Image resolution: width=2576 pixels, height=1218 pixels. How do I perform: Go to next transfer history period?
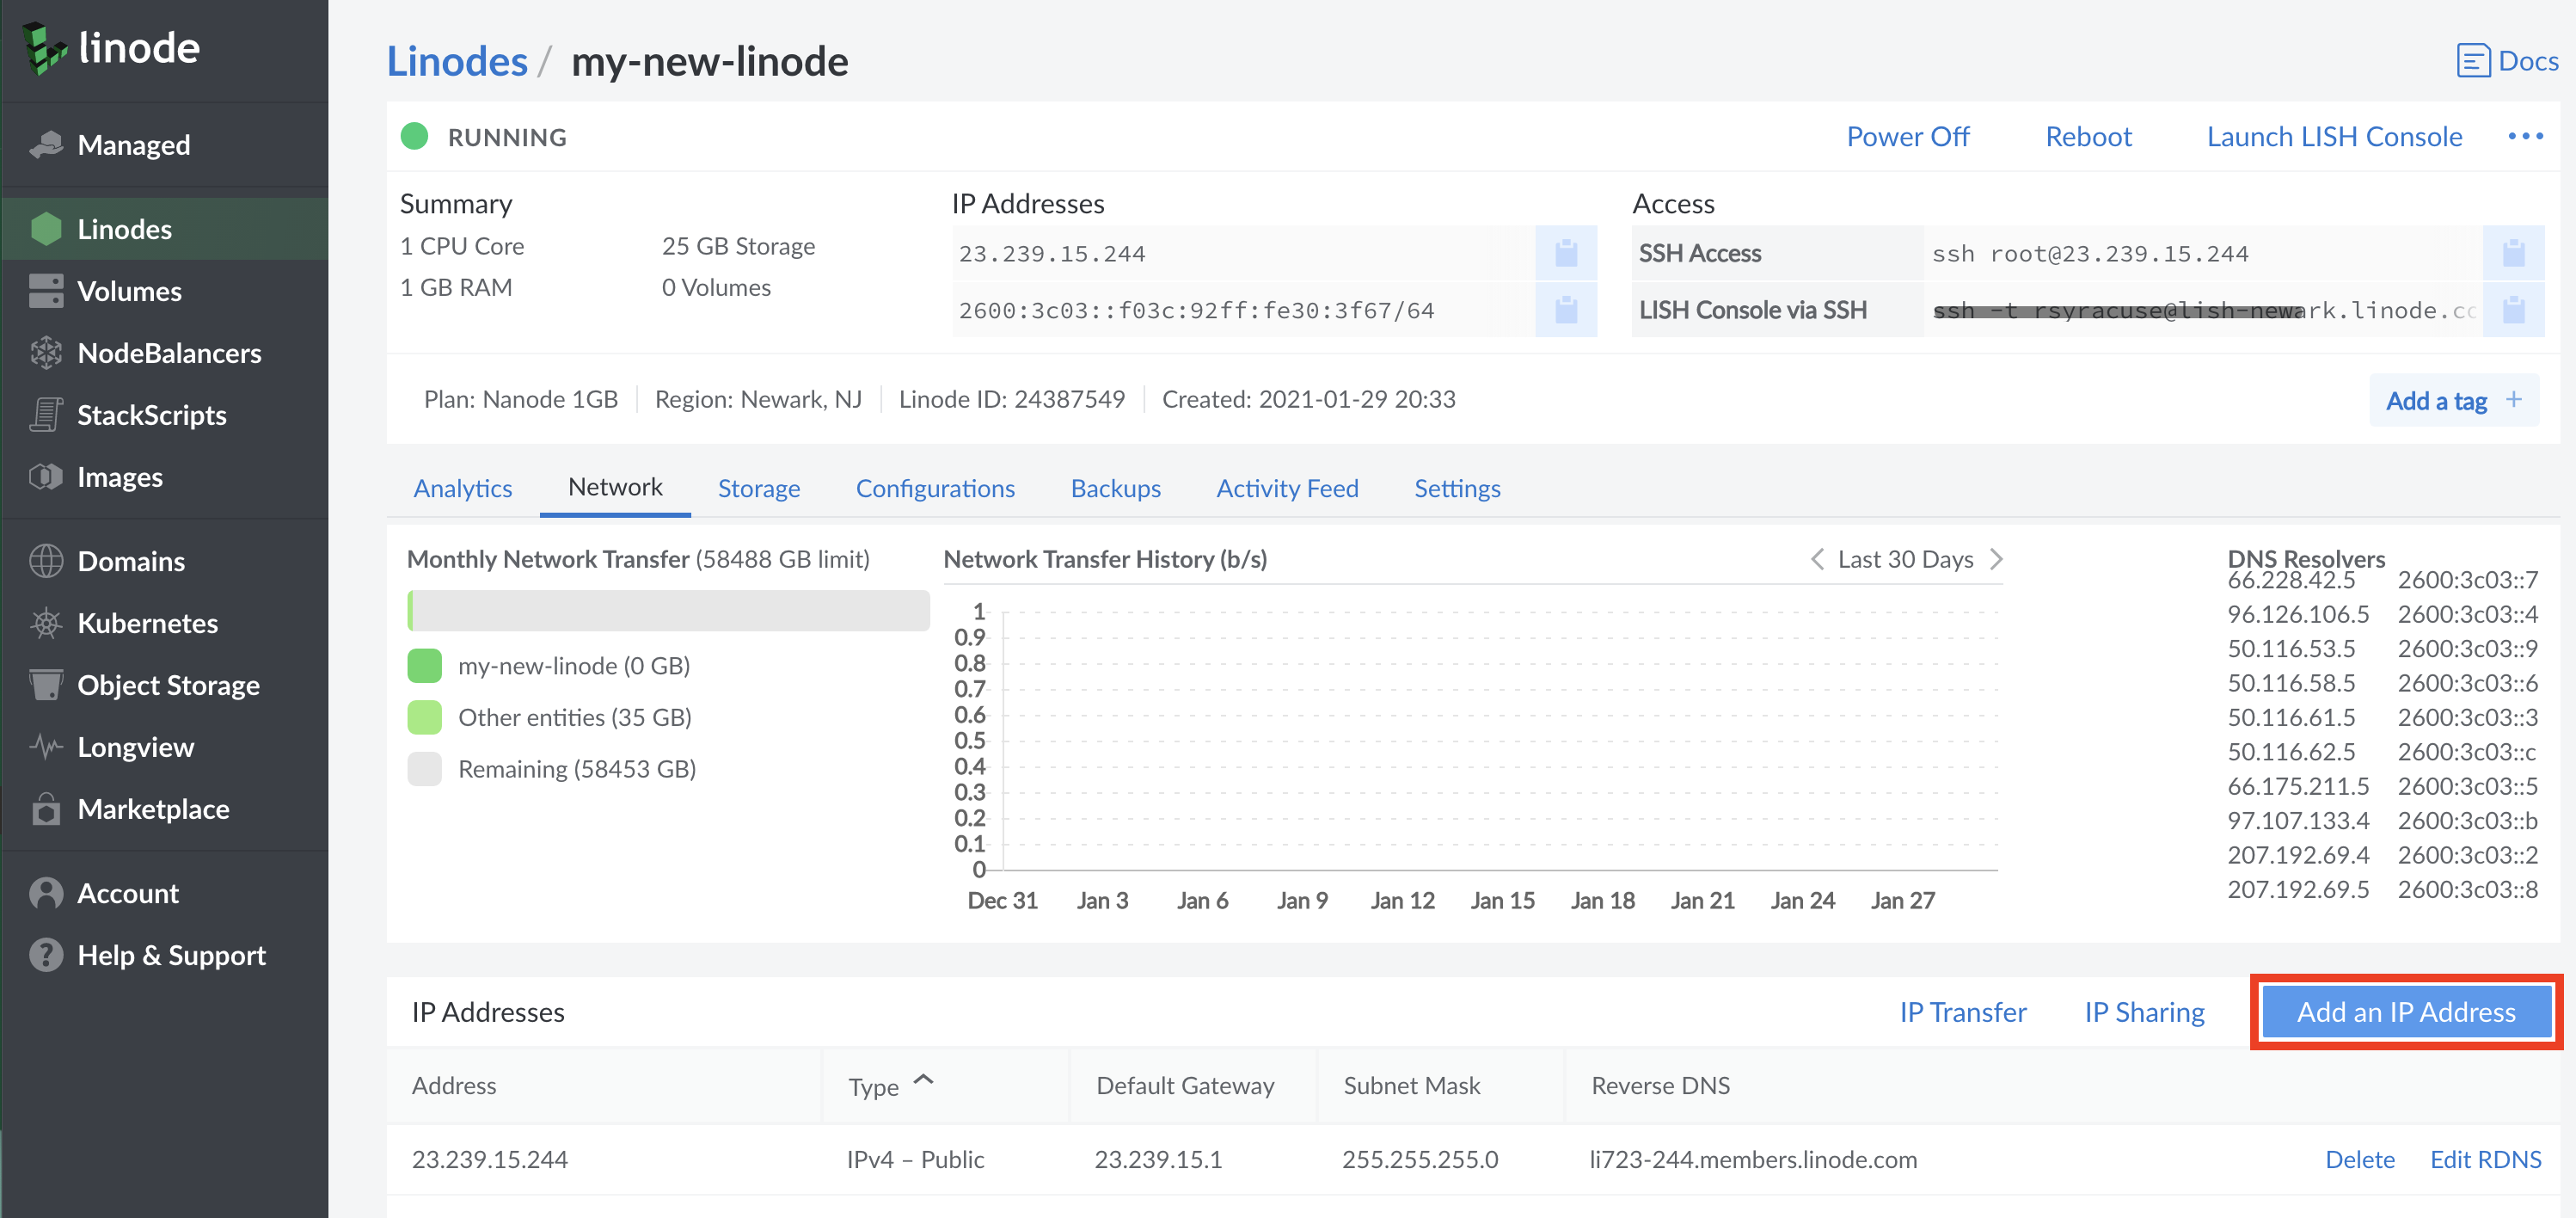pyautogui.click(x=1996, y=559)
